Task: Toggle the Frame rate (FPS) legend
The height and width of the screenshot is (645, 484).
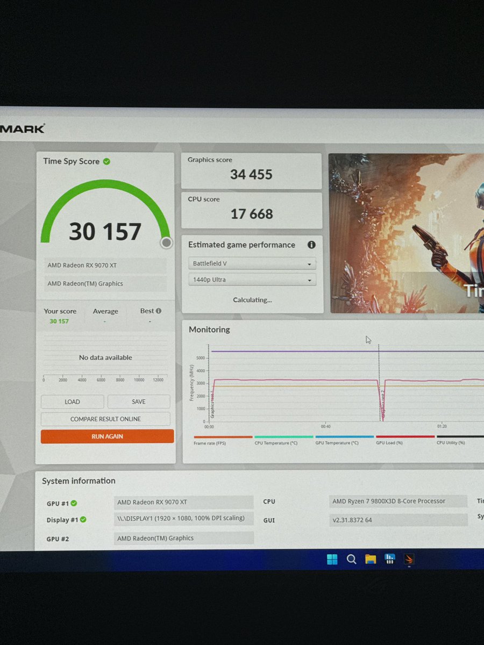Action: pyautogui.click(x=223, y=440)
